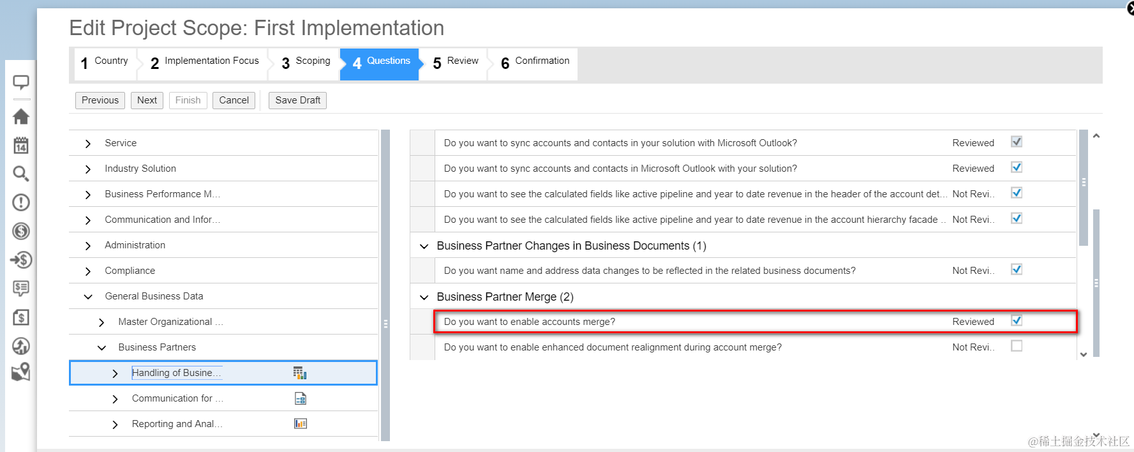This screenshot has height=452, width=1134.
Task: Click the left tree panel scrollbar
Action: click(385, 285)
